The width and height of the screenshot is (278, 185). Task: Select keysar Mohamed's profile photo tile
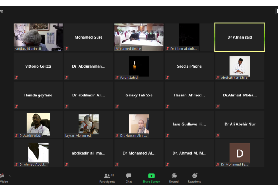[x=89, y=124]
